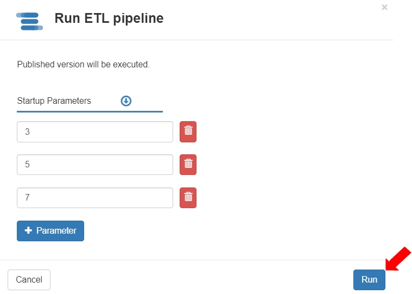
Task: Add a new startup parameter
Action: [50, 230]
